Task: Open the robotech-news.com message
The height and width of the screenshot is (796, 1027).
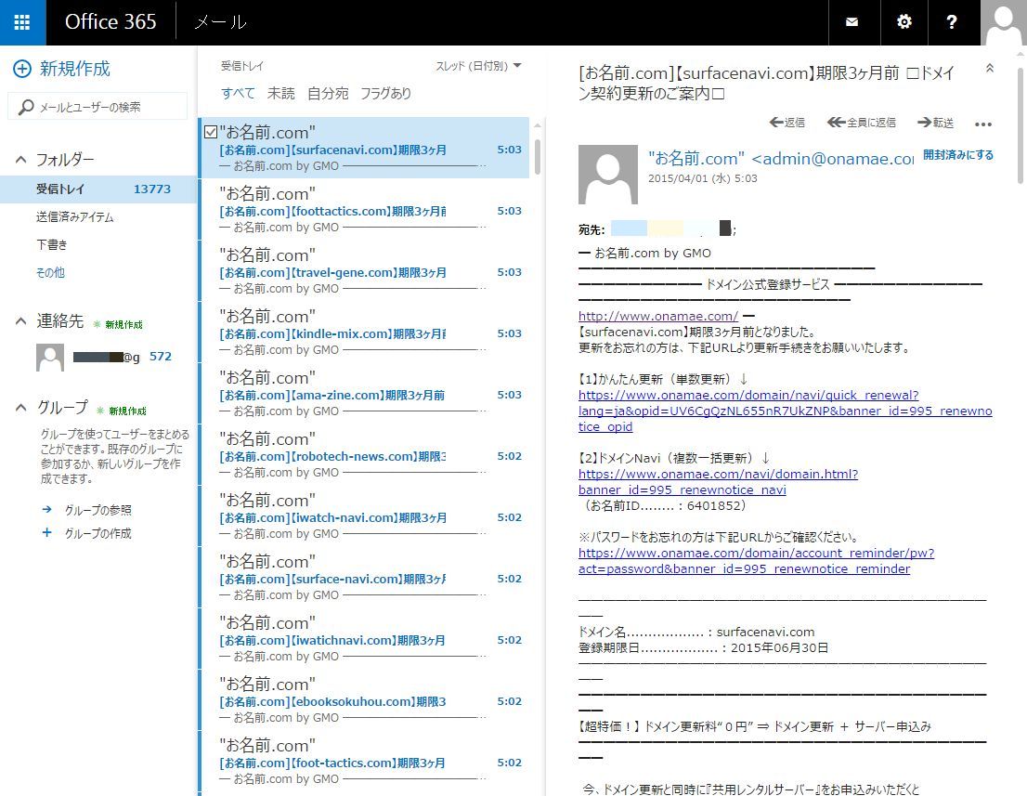Action: pos(364,455)
